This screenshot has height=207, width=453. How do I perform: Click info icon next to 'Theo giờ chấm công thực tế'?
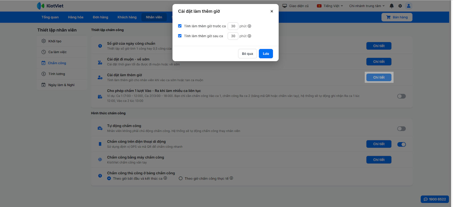click(231, 178)
